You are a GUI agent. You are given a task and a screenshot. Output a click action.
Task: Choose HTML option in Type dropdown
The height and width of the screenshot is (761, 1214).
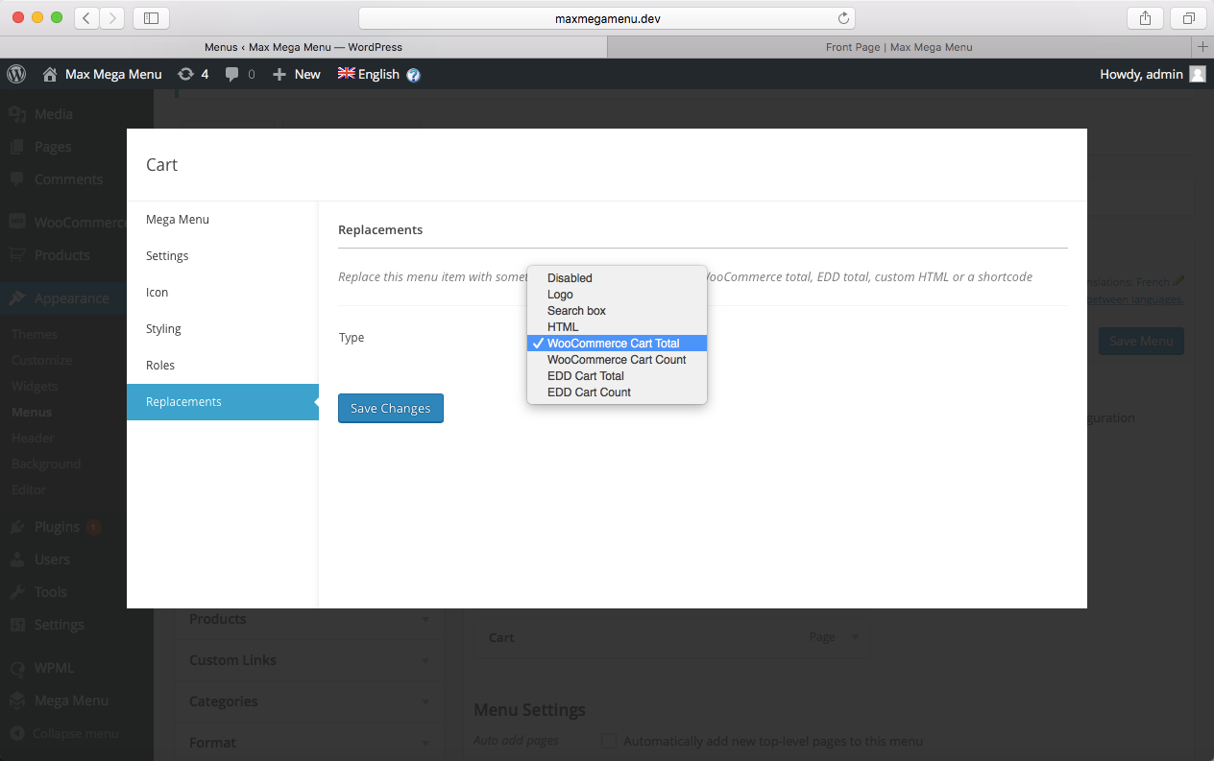coord(617,327)
